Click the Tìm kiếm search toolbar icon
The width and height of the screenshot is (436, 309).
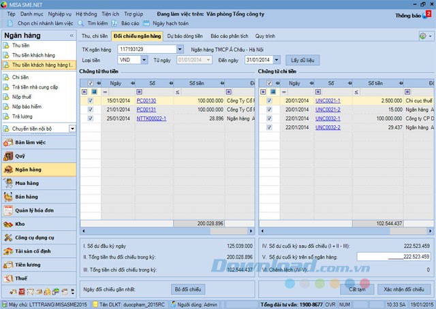[81, 23]
